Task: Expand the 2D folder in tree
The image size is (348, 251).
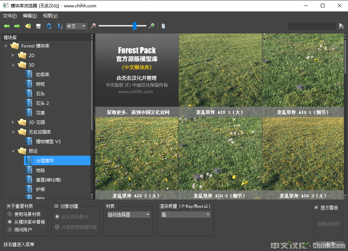Action: [x=13, y=55]
